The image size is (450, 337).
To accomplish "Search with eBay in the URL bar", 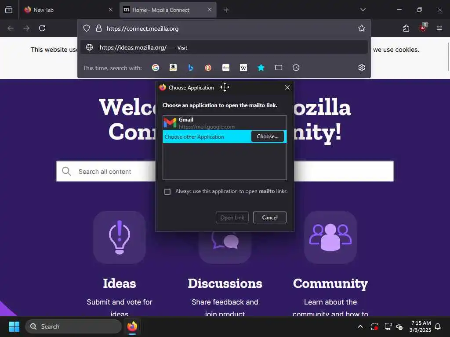I will [226, 68].
